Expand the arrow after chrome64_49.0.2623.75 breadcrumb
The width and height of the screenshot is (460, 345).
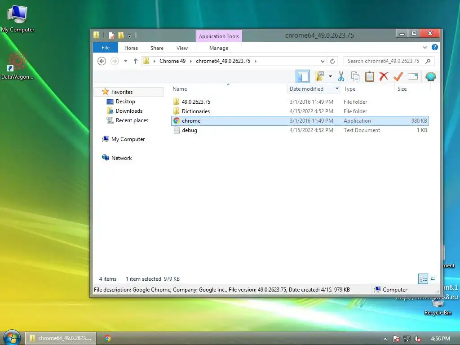[x=256, y=61]
